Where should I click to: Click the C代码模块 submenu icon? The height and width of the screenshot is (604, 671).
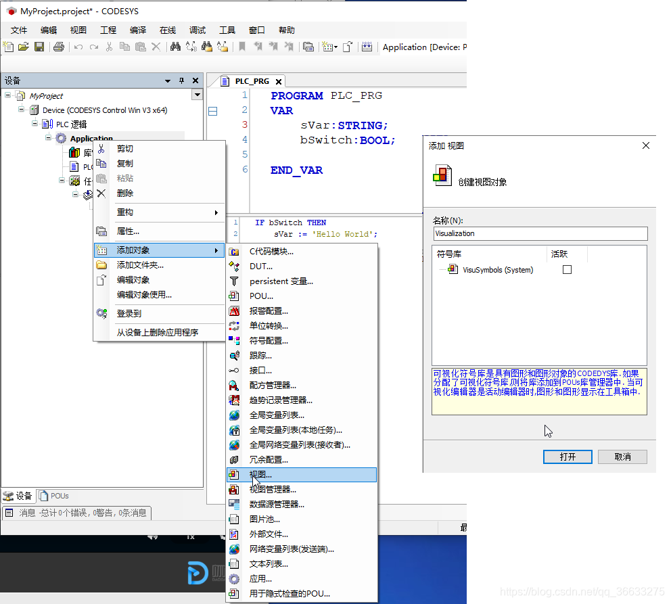tap(234, 252)
